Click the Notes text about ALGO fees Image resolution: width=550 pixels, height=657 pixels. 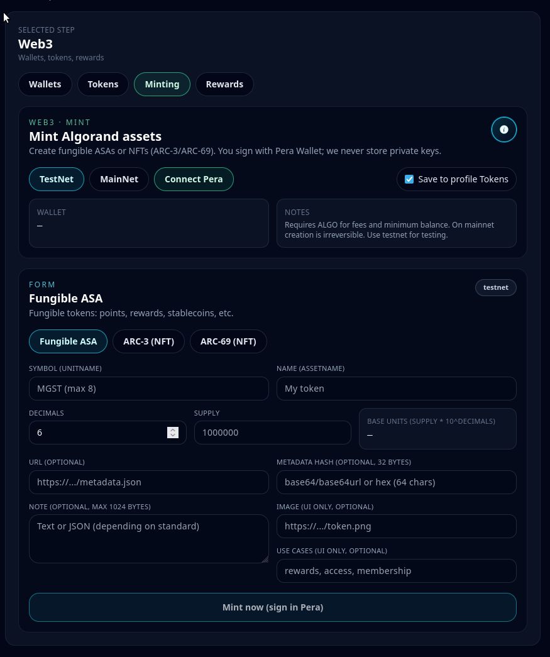(x=389, y=229)
